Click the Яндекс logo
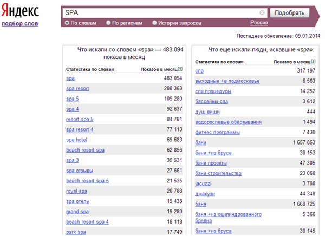 coord(20,10)
